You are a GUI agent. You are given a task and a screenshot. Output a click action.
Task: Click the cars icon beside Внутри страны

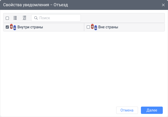(13, 27)
